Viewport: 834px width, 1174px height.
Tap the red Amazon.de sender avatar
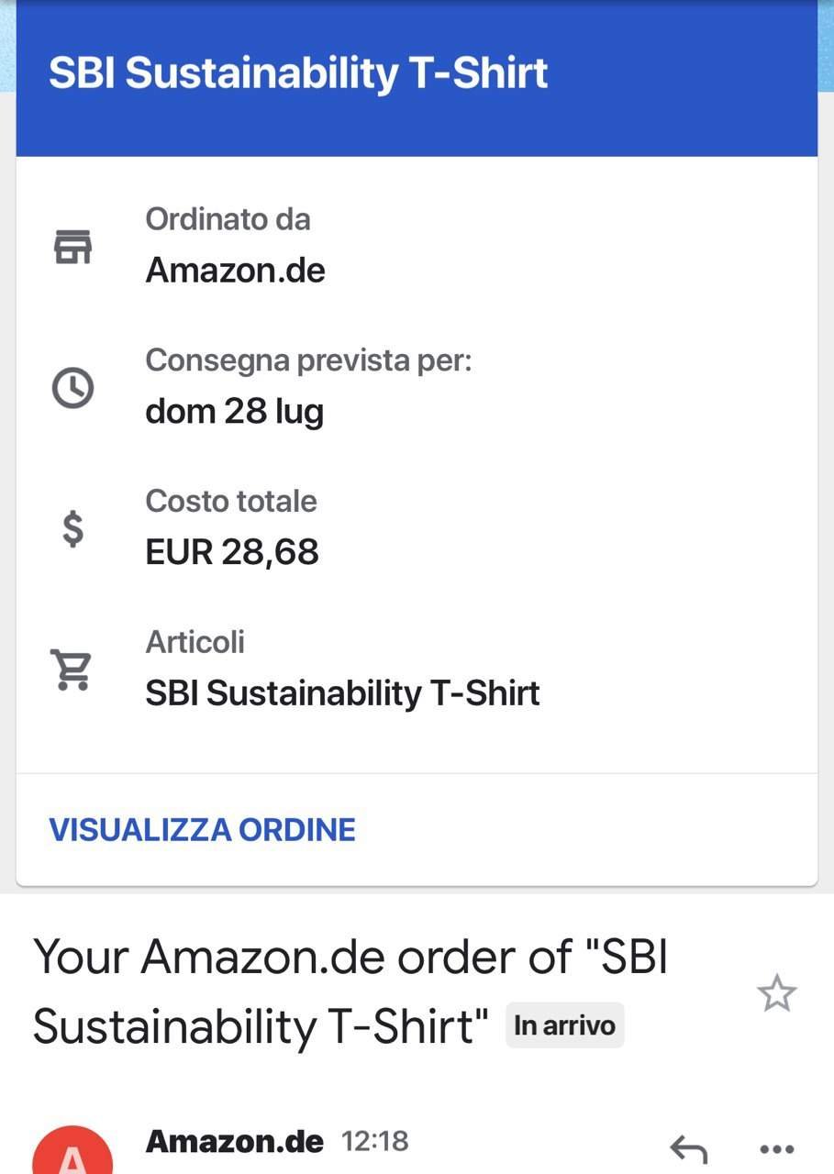(72, 1151)
